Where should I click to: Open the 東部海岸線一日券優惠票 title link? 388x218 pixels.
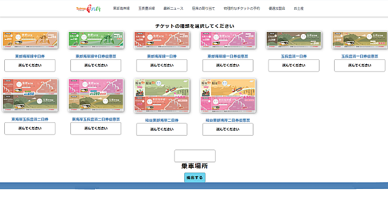[x=228, y=56]
